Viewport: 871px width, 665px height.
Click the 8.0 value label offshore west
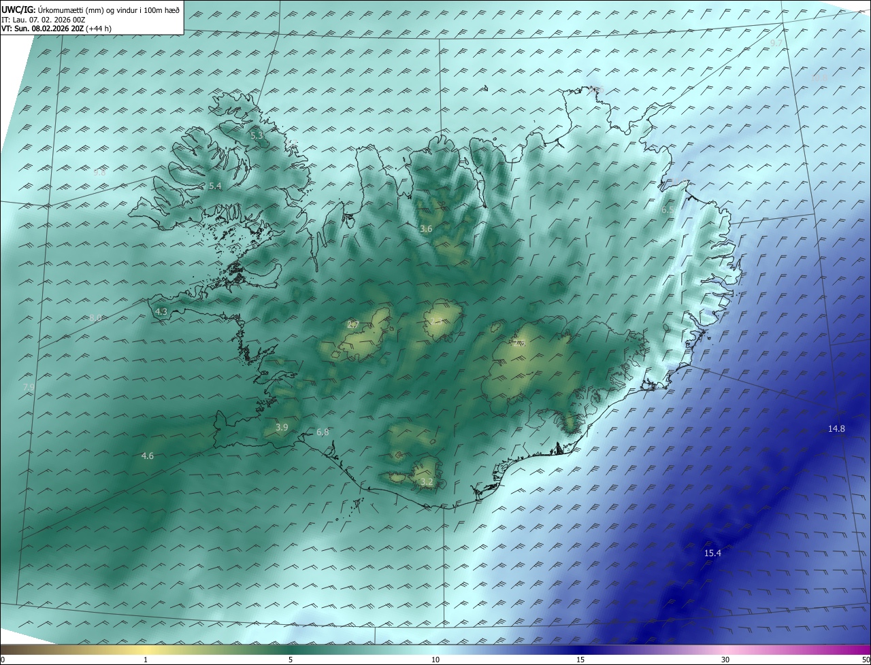[95, 318]
